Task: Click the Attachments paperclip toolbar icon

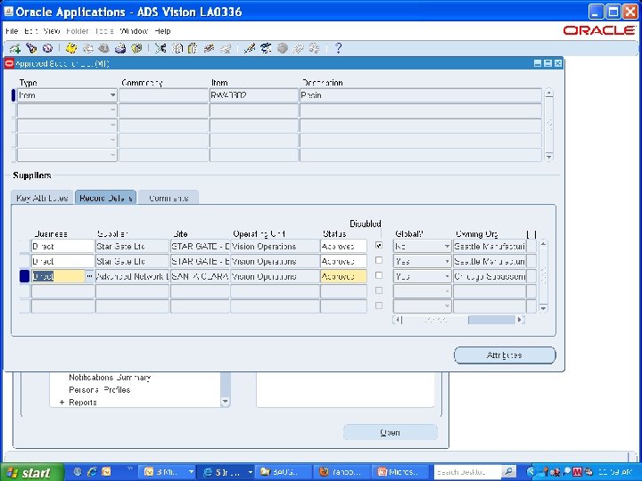Action: coord(298,49)
